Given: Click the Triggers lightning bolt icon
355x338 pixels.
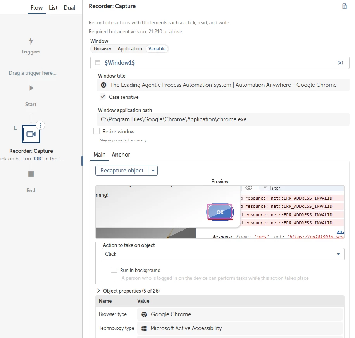Looking at the screenshot, I should (31, 41).
